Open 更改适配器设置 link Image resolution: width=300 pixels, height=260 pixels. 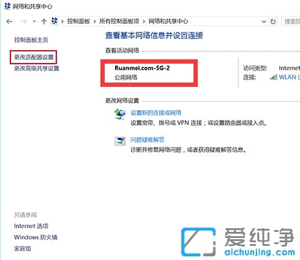pos(34,57)
